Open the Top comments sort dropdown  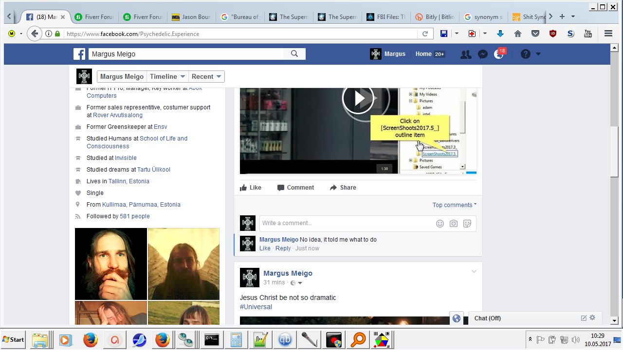click(x=454, y=205)
